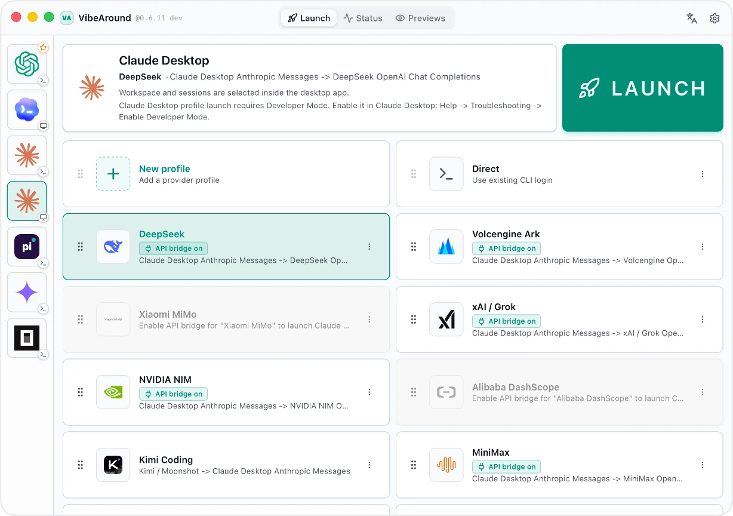The width and height of the screenshot is (733, 516).
Task: Click the VibeAround VA logo
Action: point(67,18)
